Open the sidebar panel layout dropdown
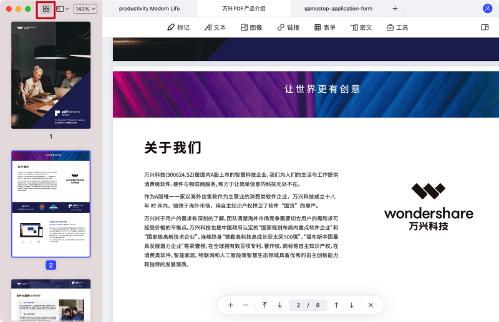 (x=62, y=9)
